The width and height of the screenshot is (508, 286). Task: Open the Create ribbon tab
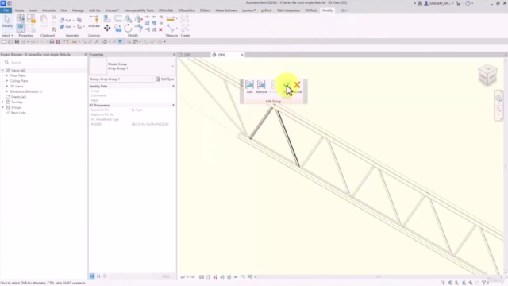click(x=19, y=10)
